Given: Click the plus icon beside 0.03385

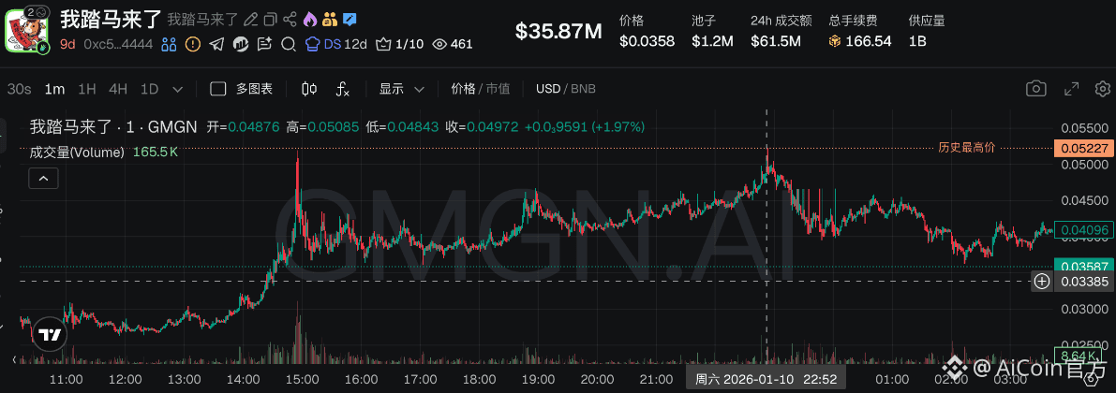Looking at the screenshot, I should pyautogui.click(x=1041, y=282).
